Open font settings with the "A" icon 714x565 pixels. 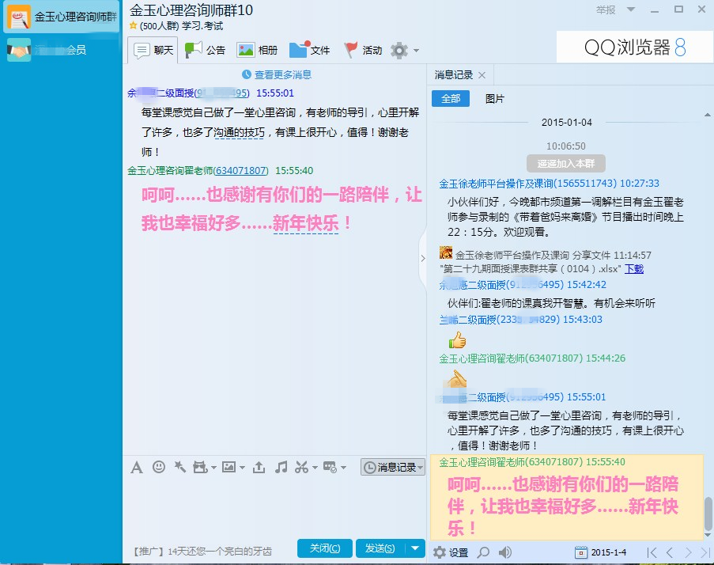pyautogui.click(x=137, y=468)
